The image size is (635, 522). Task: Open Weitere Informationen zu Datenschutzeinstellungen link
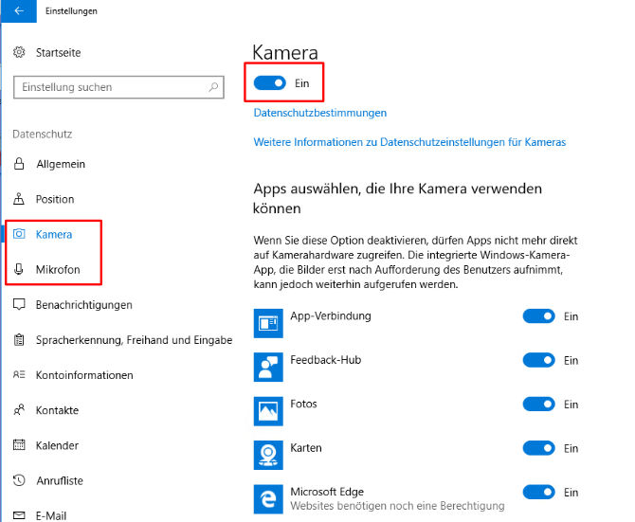(409, 142)
